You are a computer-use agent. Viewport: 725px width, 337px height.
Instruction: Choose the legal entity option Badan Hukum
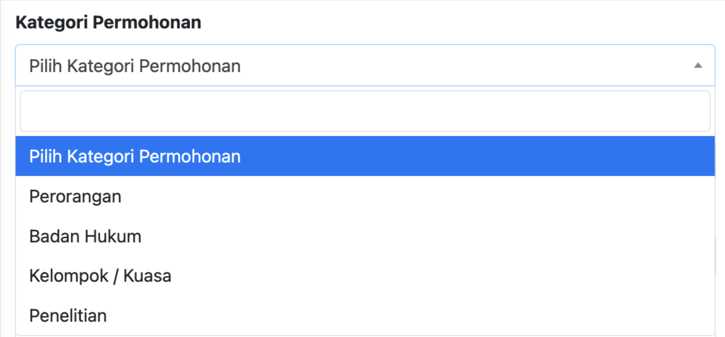coord(85,236)
